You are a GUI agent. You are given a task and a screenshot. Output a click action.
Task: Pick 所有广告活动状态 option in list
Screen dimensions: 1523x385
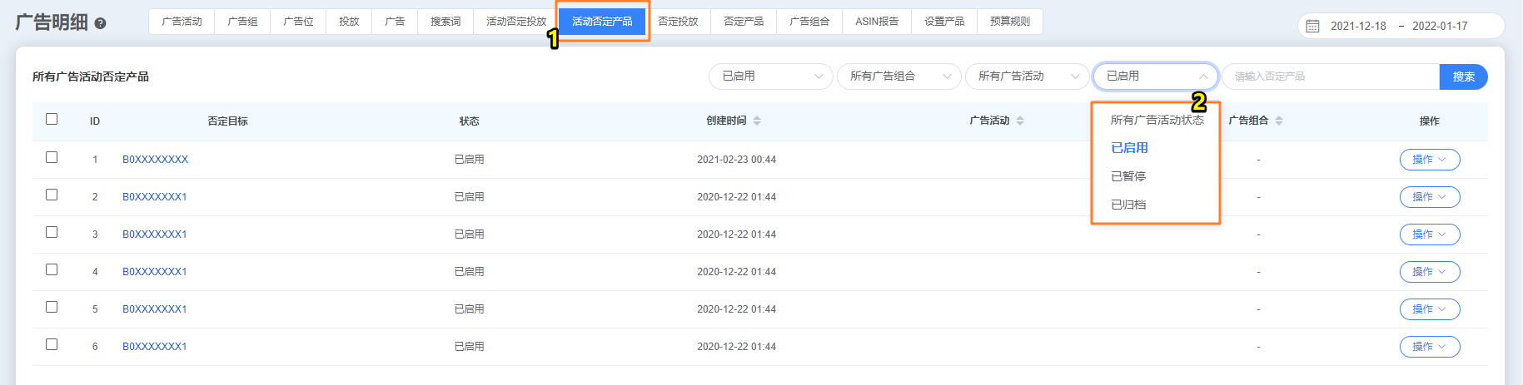(x=1157, y=120)
